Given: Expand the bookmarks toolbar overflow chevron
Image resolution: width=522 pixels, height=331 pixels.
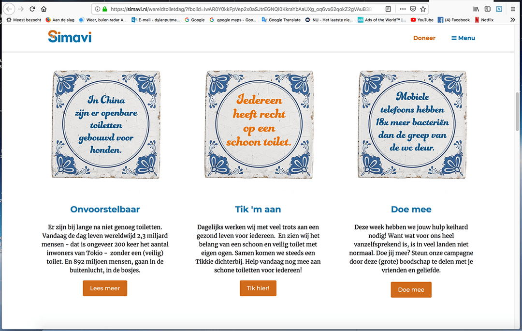Looking at the screenshot, I should click(513, 20).
